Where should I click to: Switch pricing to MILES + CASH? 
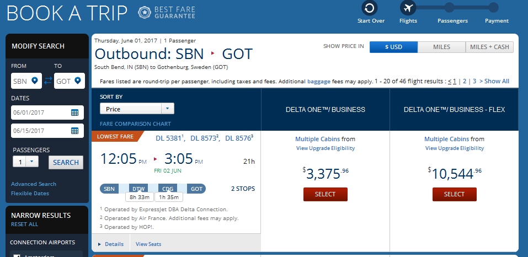(x=489, y=47)
